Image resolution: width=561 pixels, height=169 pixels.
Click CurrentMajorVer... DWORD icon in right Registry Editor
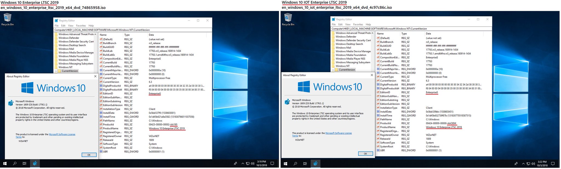pyautogui.click(x=378, y=69)
